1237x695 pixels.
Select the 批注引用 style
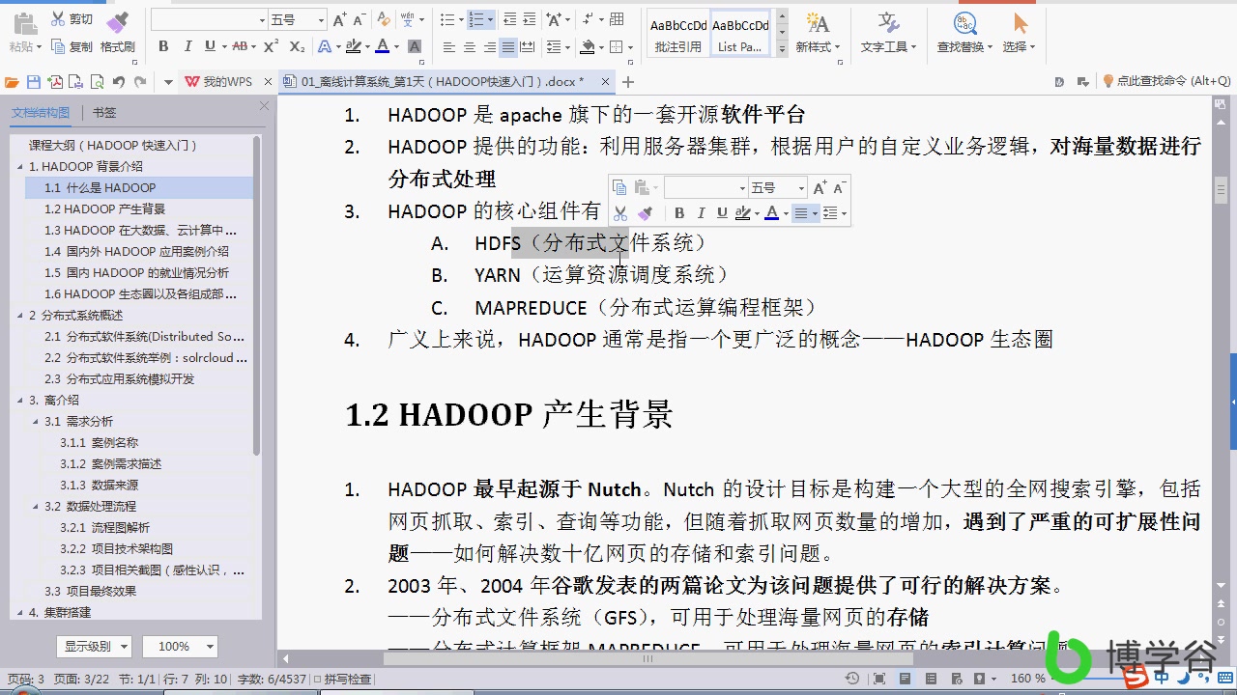[x=678, y=34]
